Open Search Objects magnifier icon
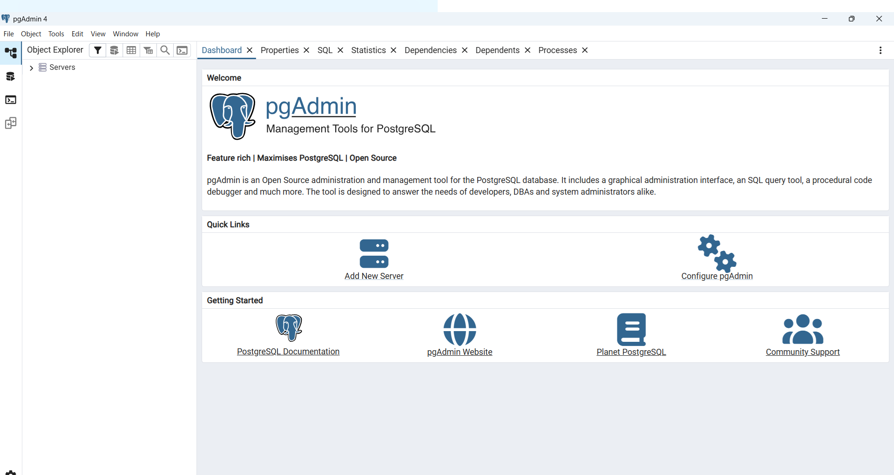The height and width of the screenshot is (475, 894). coord(165,50)
